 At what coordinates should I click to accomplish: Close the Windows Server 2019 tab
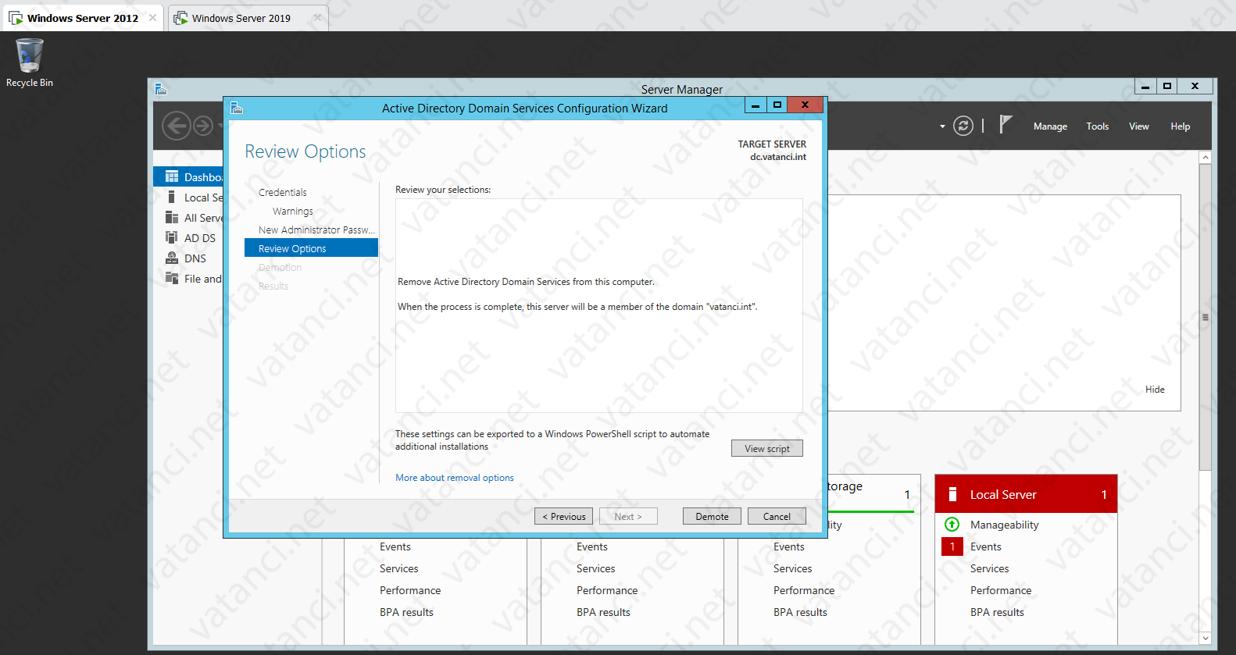317,17
